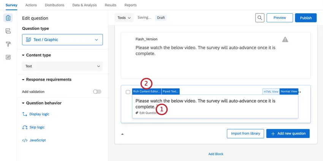323x161 pixels.
Task: Open the Text / Graphic question type dropdown
Action: (62, 39)
